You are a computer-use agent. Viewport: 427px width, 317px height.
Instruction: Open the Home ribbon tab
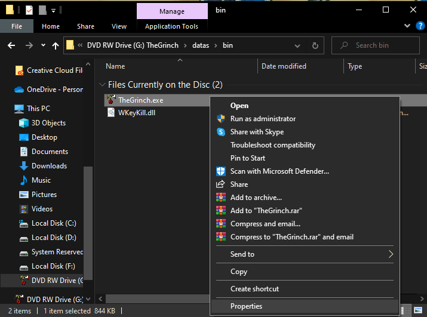coord(51,26)
